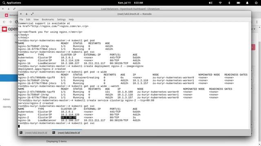Click terminal icon on first Konsole tab
Screen dimensions: 261x146
click(21, 133)
